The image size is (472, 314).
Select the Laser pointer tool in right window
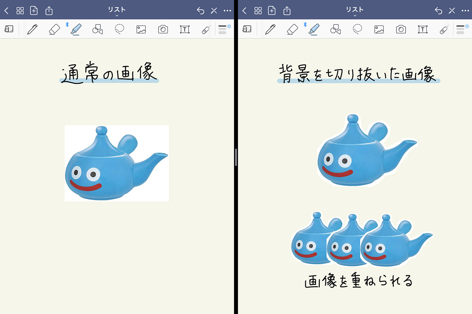(x=444, y=30)
